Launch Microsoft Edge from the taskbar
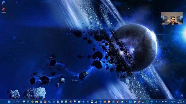186x104 pixels. (x=28, y=102)
